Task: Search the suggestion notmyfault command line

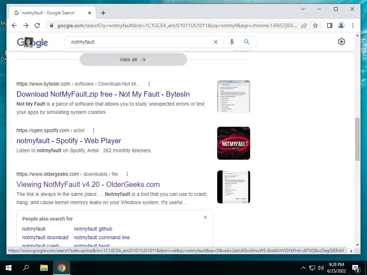Action: 102,237
